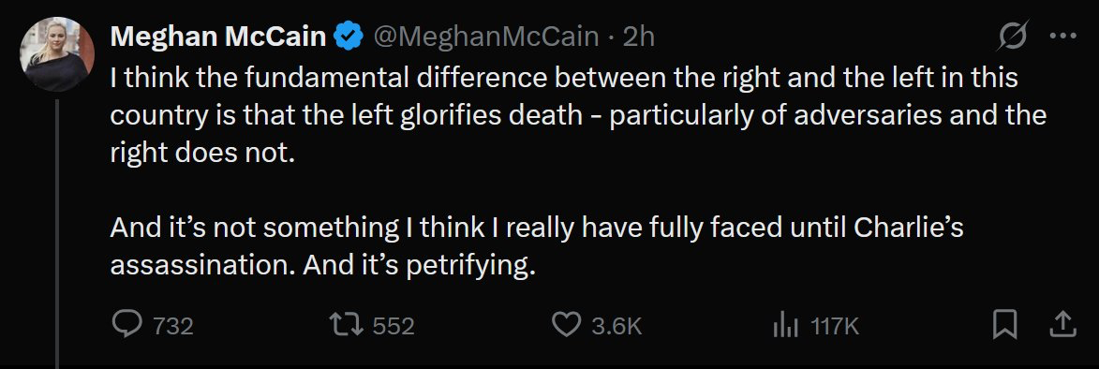Click the paragraph mentioning Charlie's assassination
This screenshot has height=369, width=1099.
[536, 247]
